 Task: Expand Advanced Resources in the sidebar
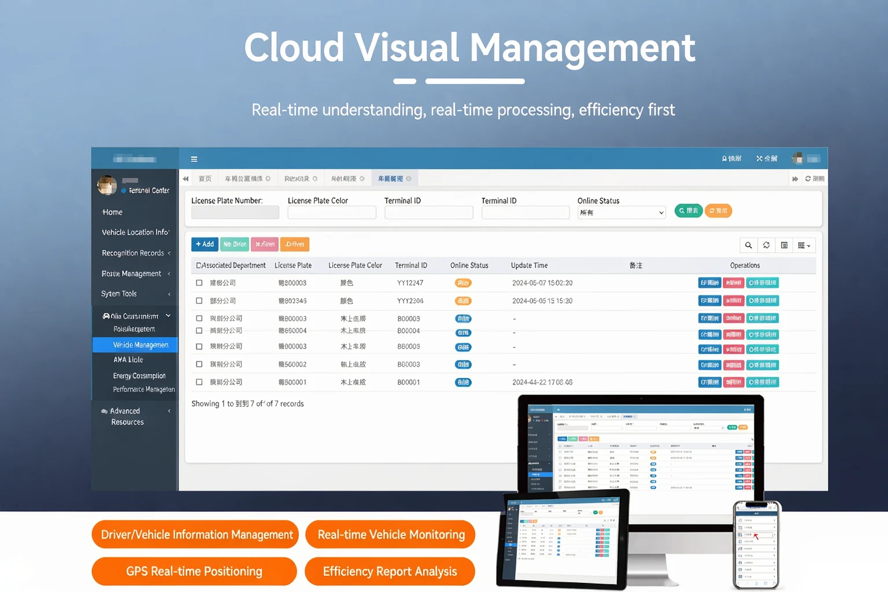click(135, 416)
